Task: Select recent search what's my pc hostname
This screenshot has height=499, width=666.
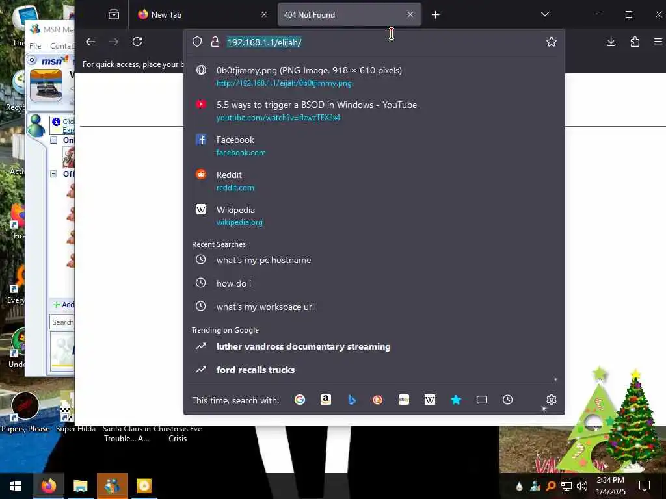Action: (374, 260)
